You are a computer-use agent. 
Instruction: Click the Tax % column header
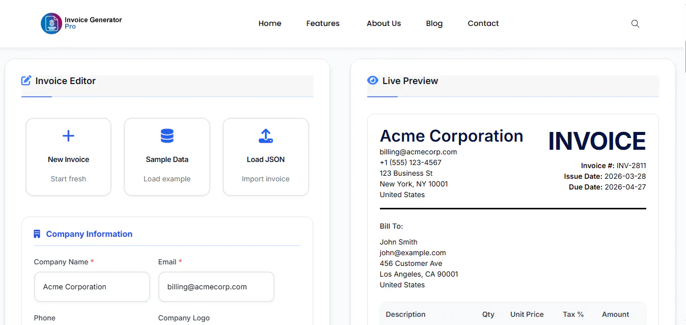(573, 314)
